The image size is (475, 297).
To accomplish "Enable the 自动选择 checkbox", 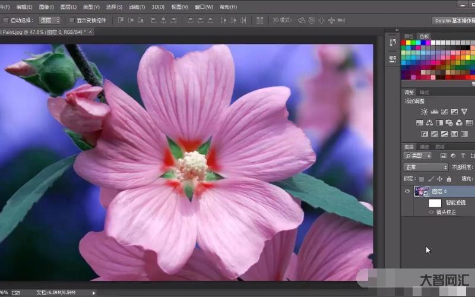I will tap(6, 20).
